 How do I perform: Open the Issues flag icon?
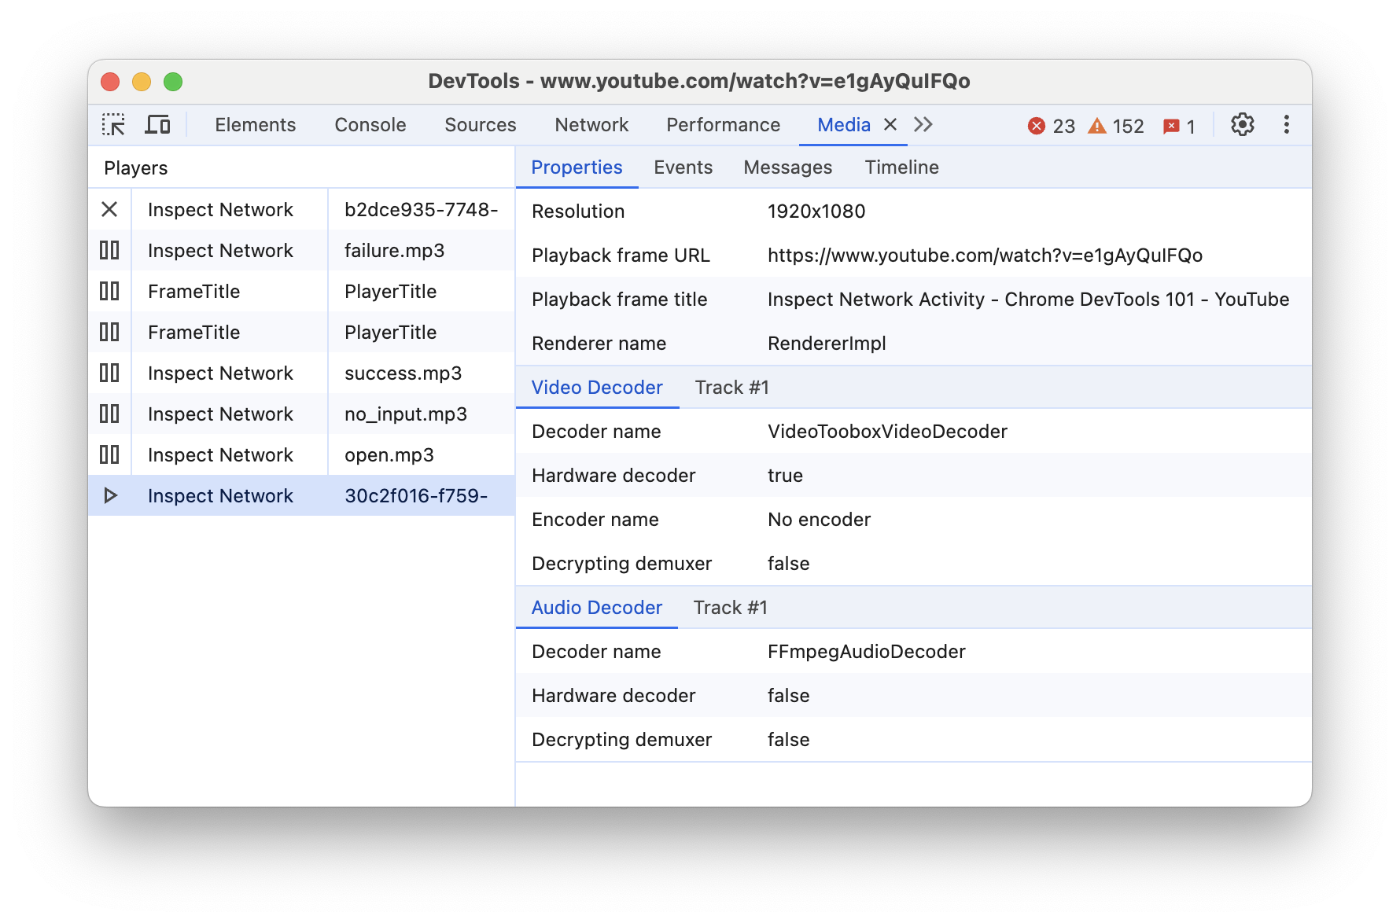[x=1171, y=125]
